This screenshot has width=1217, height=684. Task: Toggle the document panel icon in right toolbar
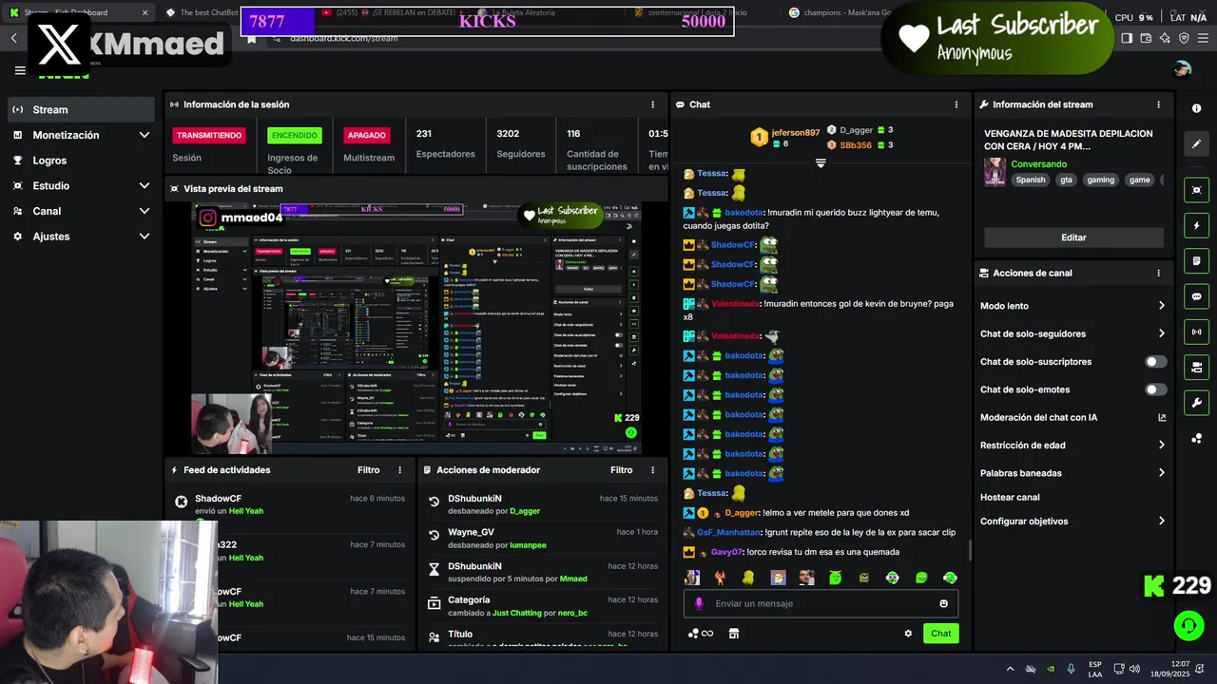[x=1196, y=261]
